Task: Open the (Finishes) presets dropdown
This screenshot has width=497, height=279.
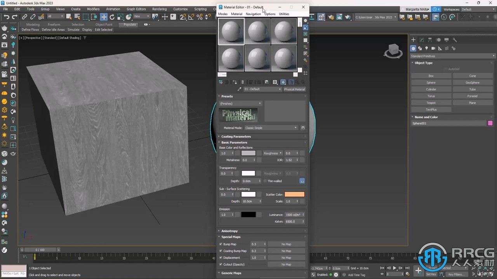Action: coord(241,103)
